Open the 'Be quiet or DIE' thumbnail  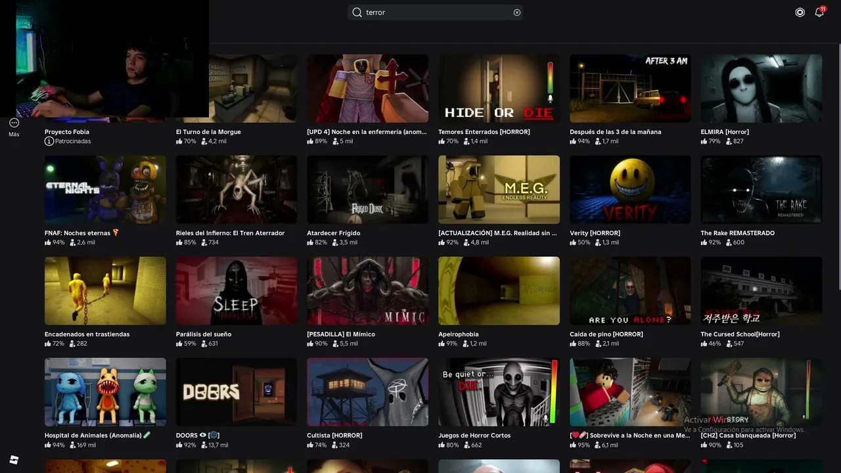pyautogui.click(x=499, y=392)
